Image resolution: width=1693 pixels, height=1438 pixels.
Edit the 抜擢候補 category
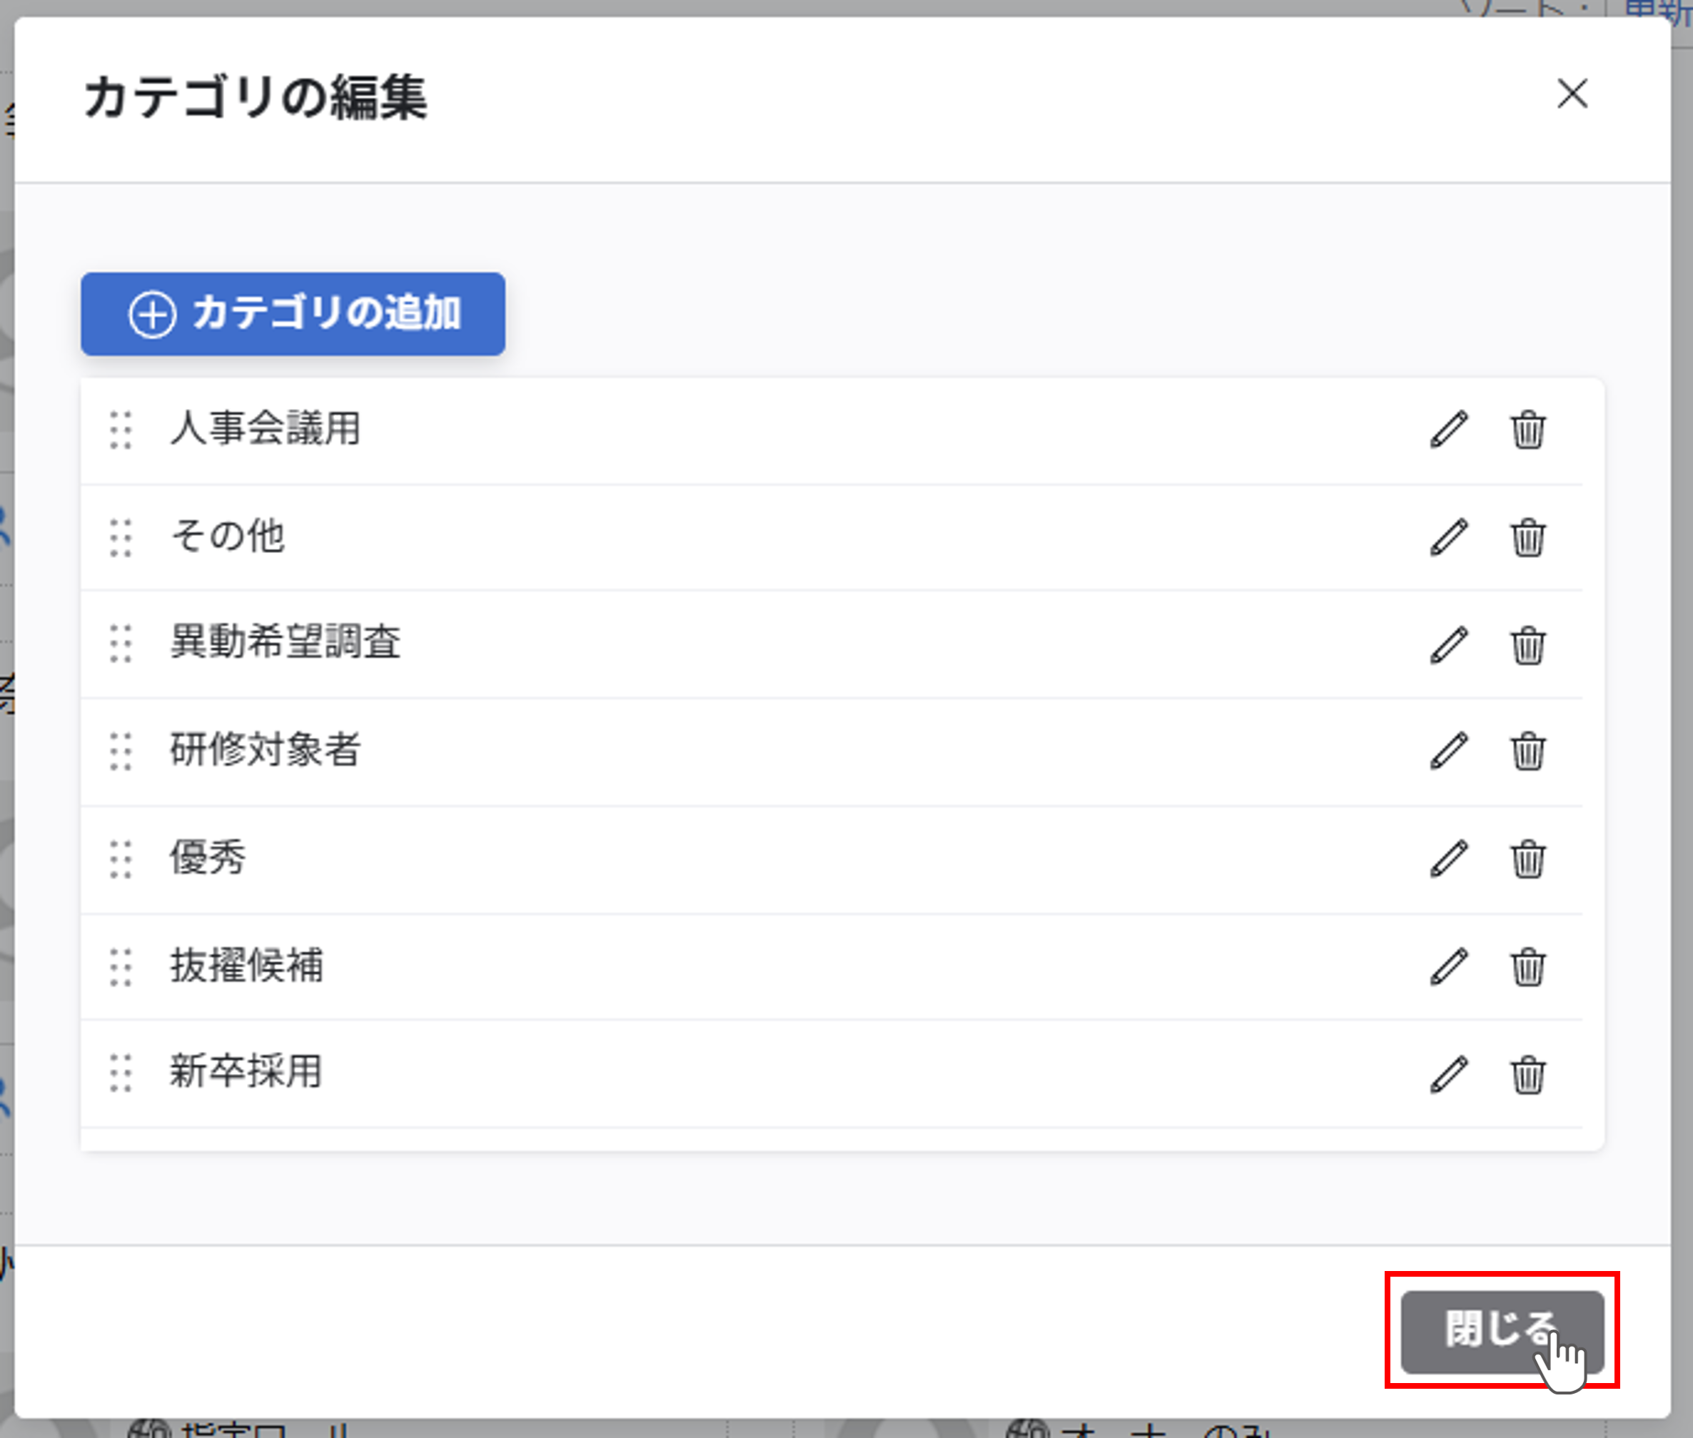pos(1448,967)
